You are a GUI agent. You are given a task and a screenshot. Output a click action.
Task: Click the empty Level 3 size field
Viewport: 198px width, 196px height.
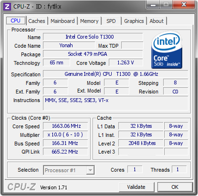[141, 152]
